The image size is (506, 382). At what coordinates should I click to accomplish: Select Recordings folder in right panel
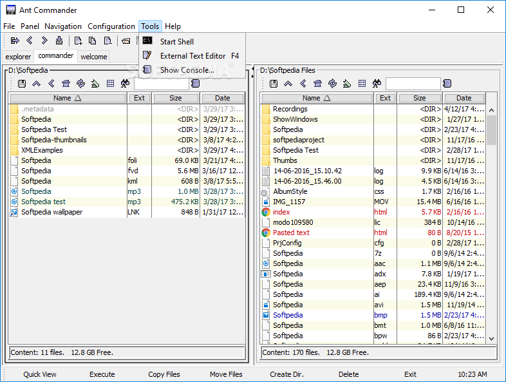(x=373, y=109)
